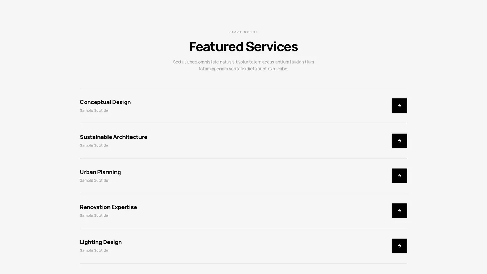
Task: Click the subtitle under Conceptual Design
Action: [x=94, y=111]
